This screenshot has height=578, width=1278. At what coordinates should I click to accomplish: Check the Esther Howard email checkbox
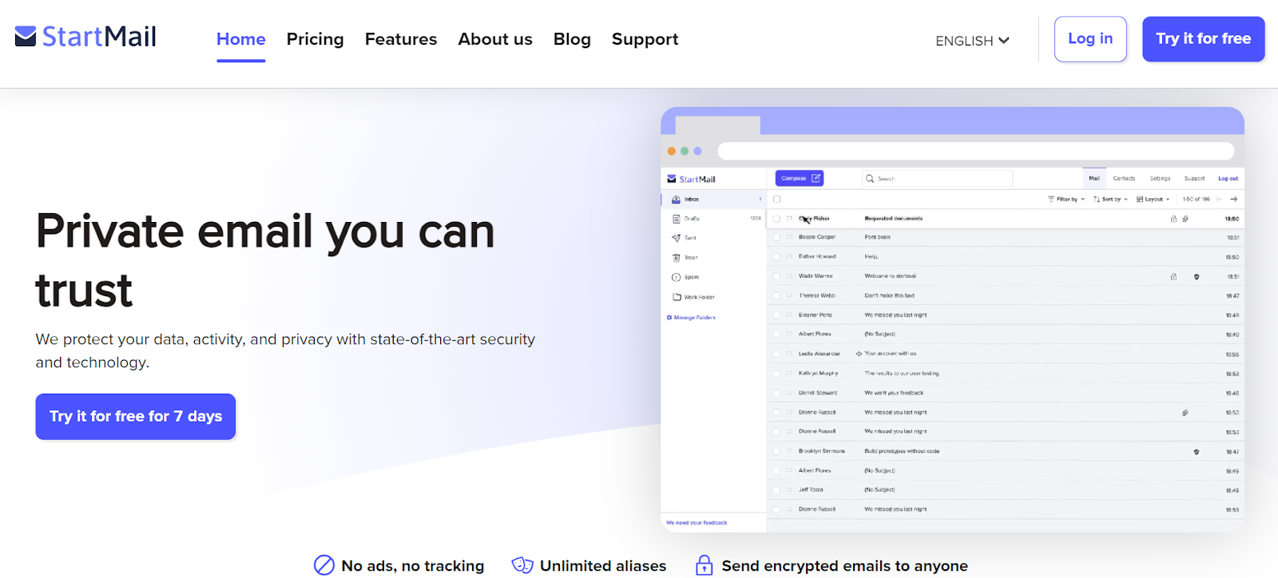click(x=776, y=257)
